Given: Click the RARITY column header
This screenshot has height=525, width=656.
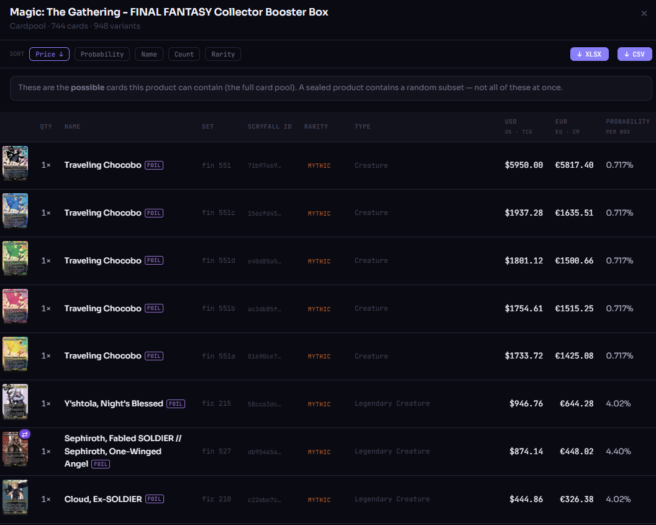Looking at the screenshot, I should pyautogui.click(x=316, y=126).
